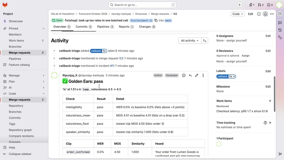This screenshot has height=160, width=284.
Task: Open assigned issues counter icon showing 1
Action: (252, 5)
